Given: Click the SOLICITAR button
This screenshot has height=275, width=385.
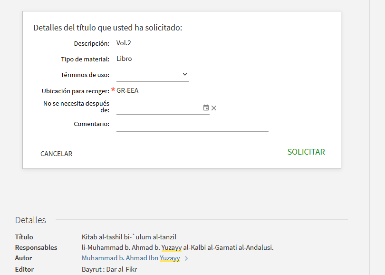Looking at the screenshot, I should pos(306,152).
